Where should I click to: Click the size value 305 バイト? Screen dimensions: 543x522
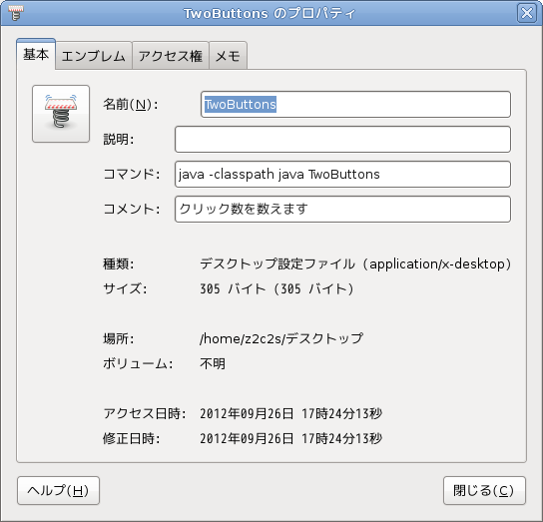pyautogui.click(x=276, y=288)
